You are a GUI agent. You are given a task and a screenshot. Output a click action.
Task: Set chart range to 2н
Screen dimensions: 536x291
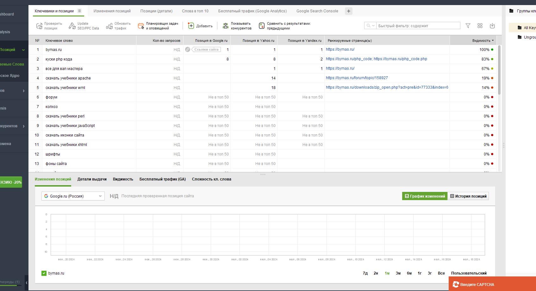pyautogui.click(x=376, y=273)
